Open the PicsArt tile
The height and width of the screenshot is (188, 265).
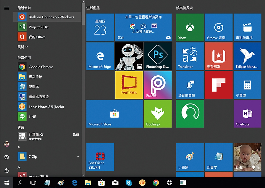coord(158,85)
